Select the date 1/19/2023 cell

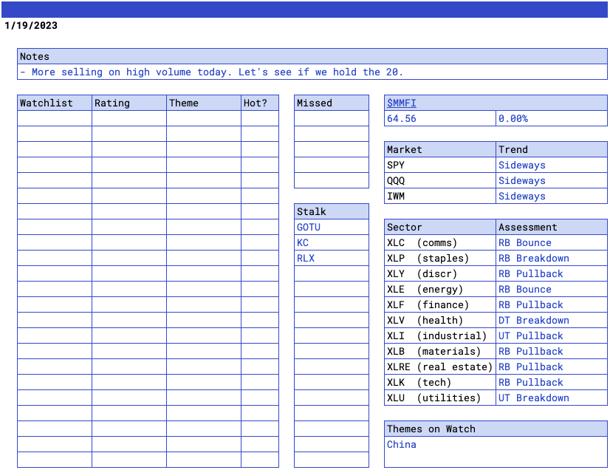31,25
